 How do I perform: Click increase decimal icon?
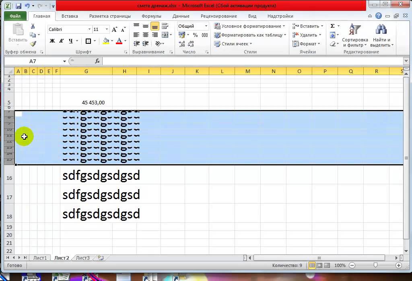coord(182,44)
